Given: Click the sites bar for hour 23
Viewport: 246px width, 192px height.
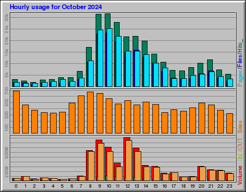Looking at the screenshot, I should 230,123.
